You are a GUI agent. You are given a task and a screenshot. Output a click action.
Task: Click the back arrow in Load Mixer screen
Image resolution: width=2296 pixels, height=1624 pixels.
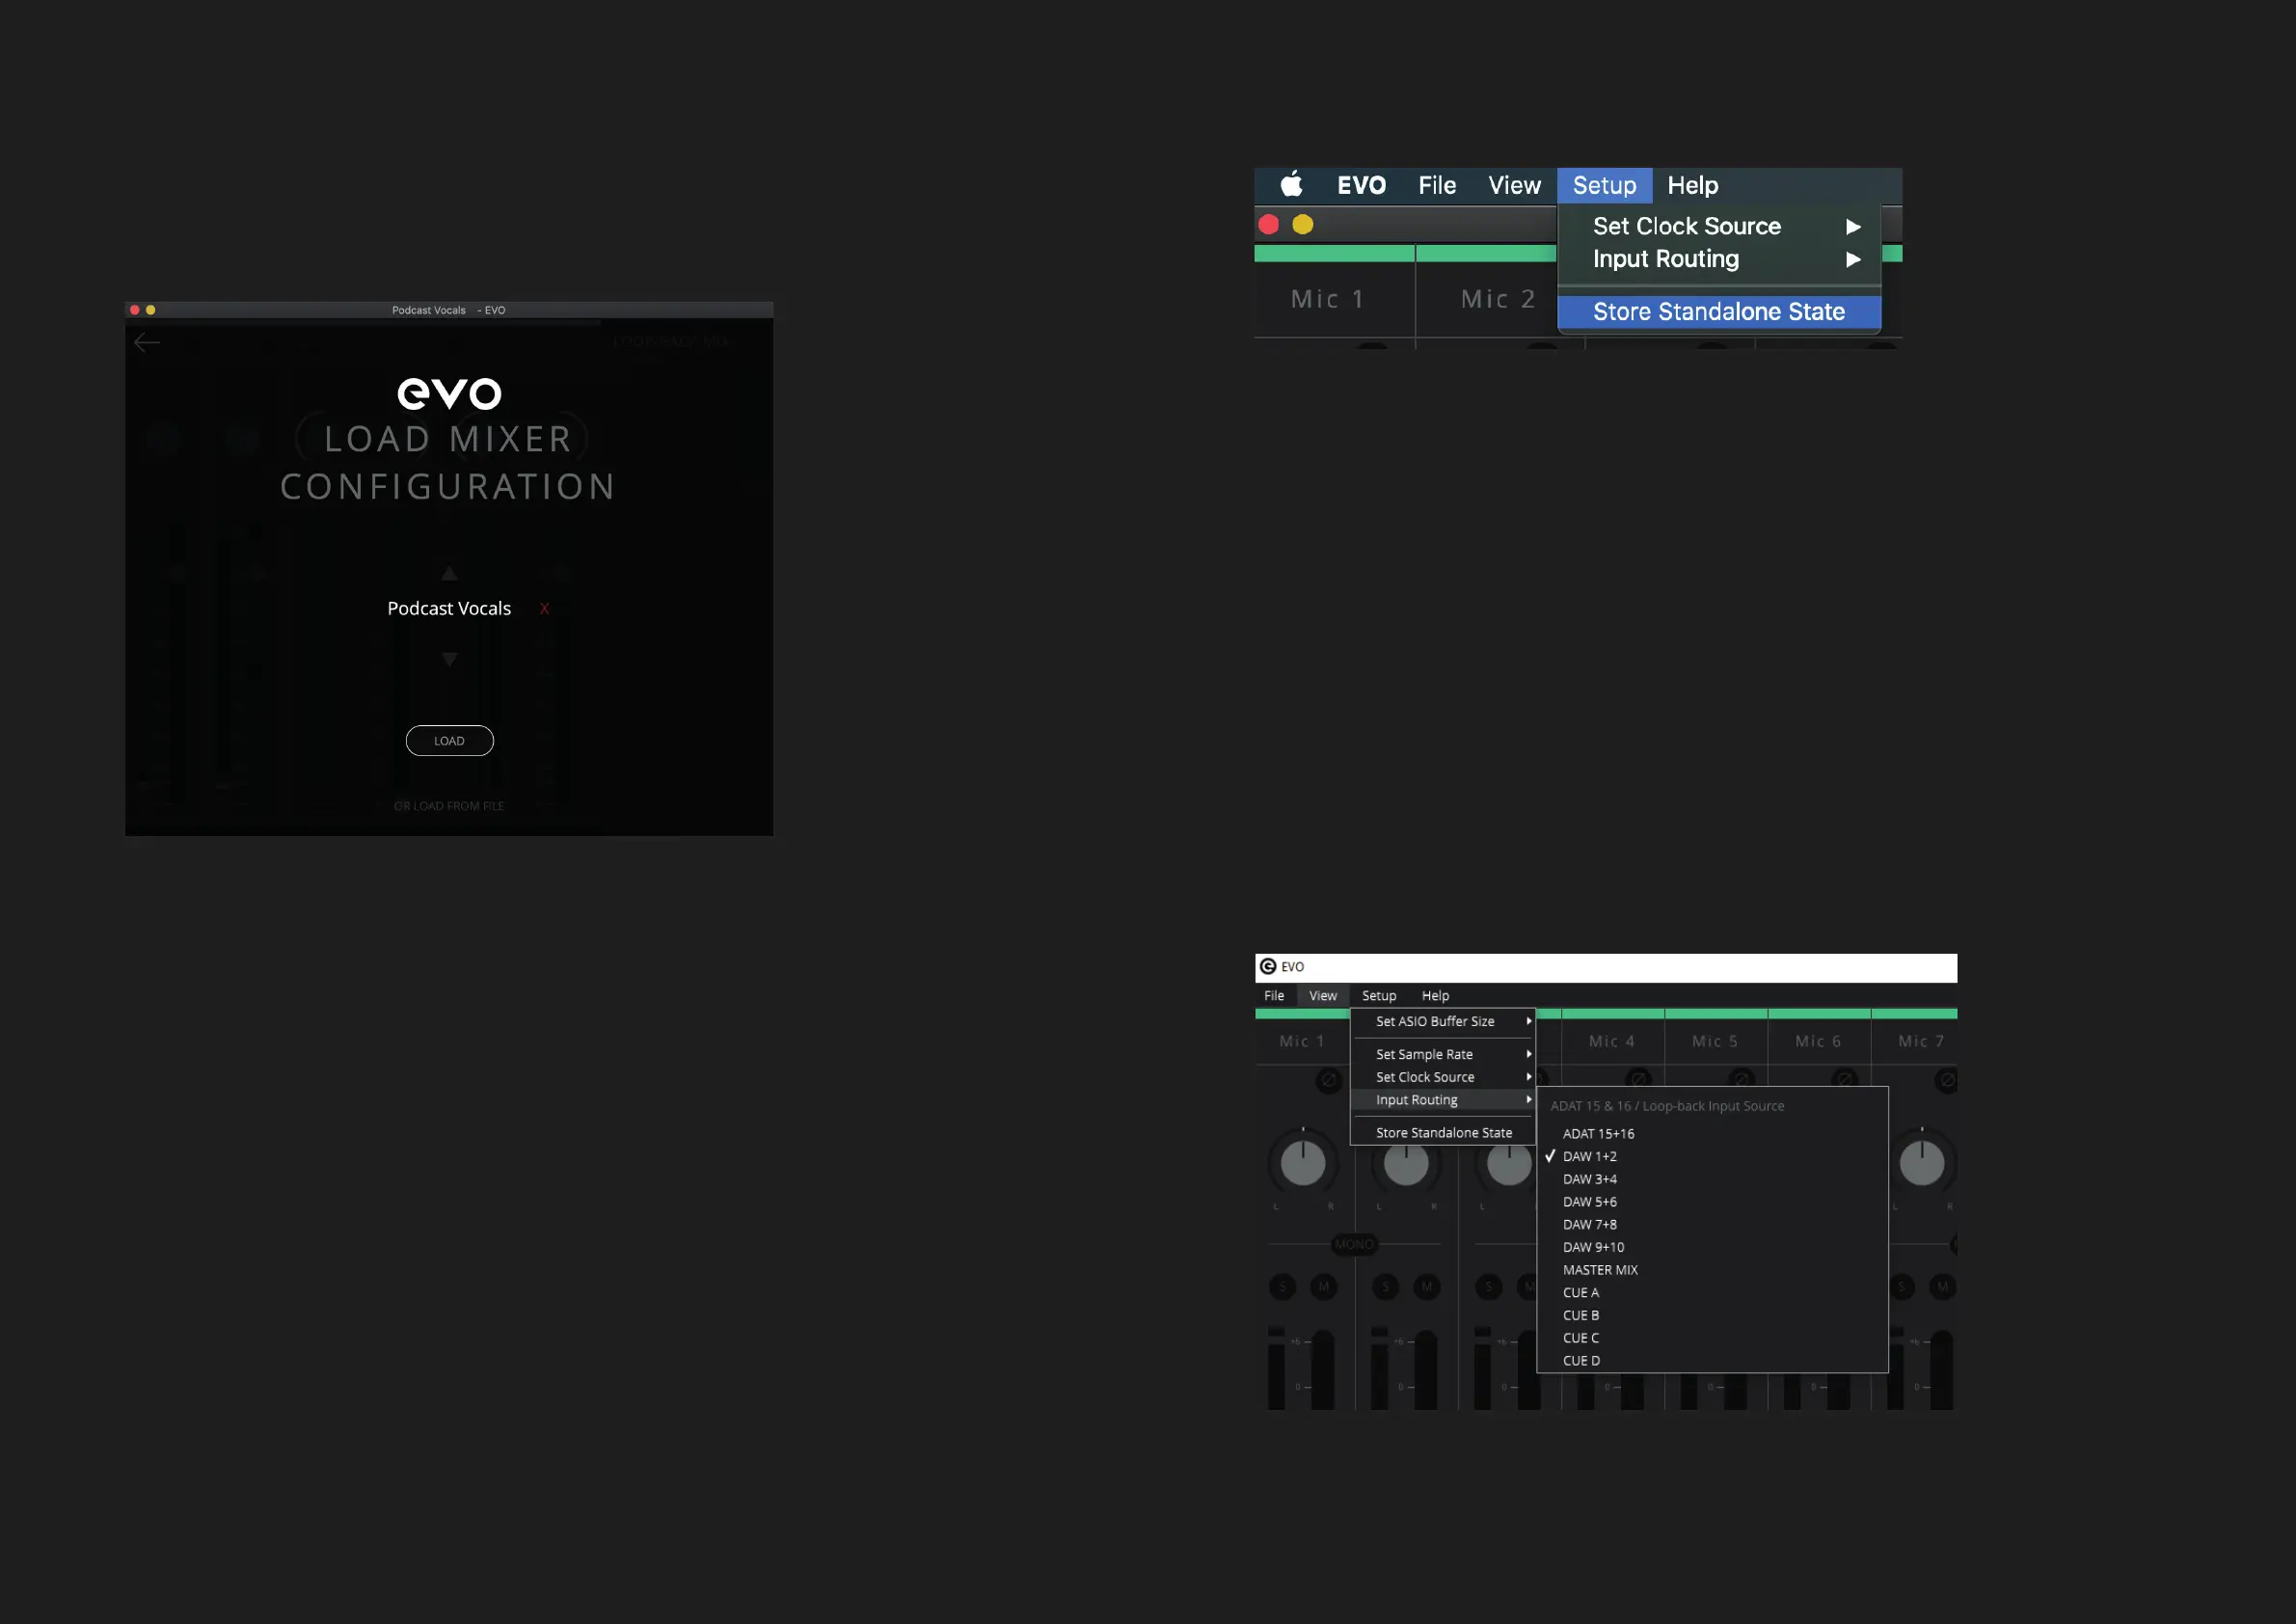tap(147, 343)
